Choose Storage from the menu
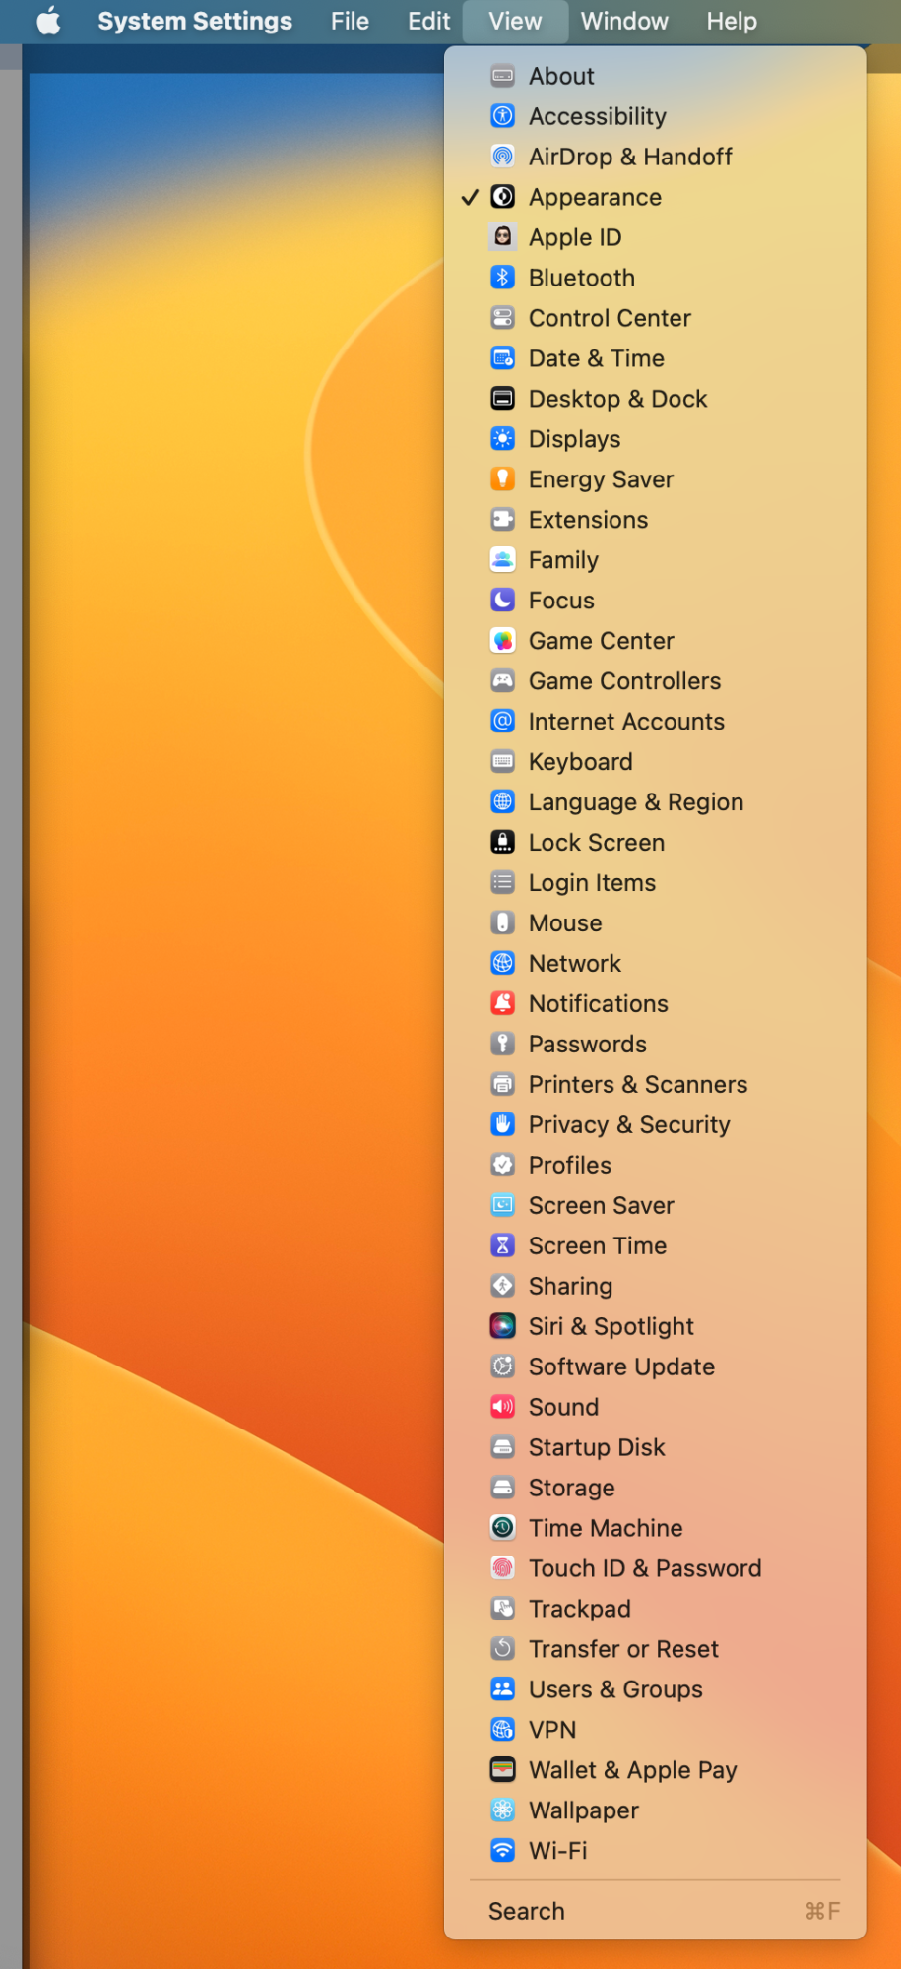 655,1489
